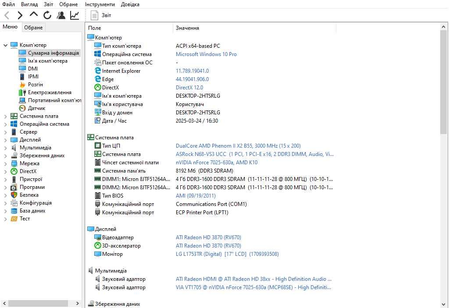Click the Мультимедіа speaker icon in tree
The image size is (449, 308).
[14, 148]
